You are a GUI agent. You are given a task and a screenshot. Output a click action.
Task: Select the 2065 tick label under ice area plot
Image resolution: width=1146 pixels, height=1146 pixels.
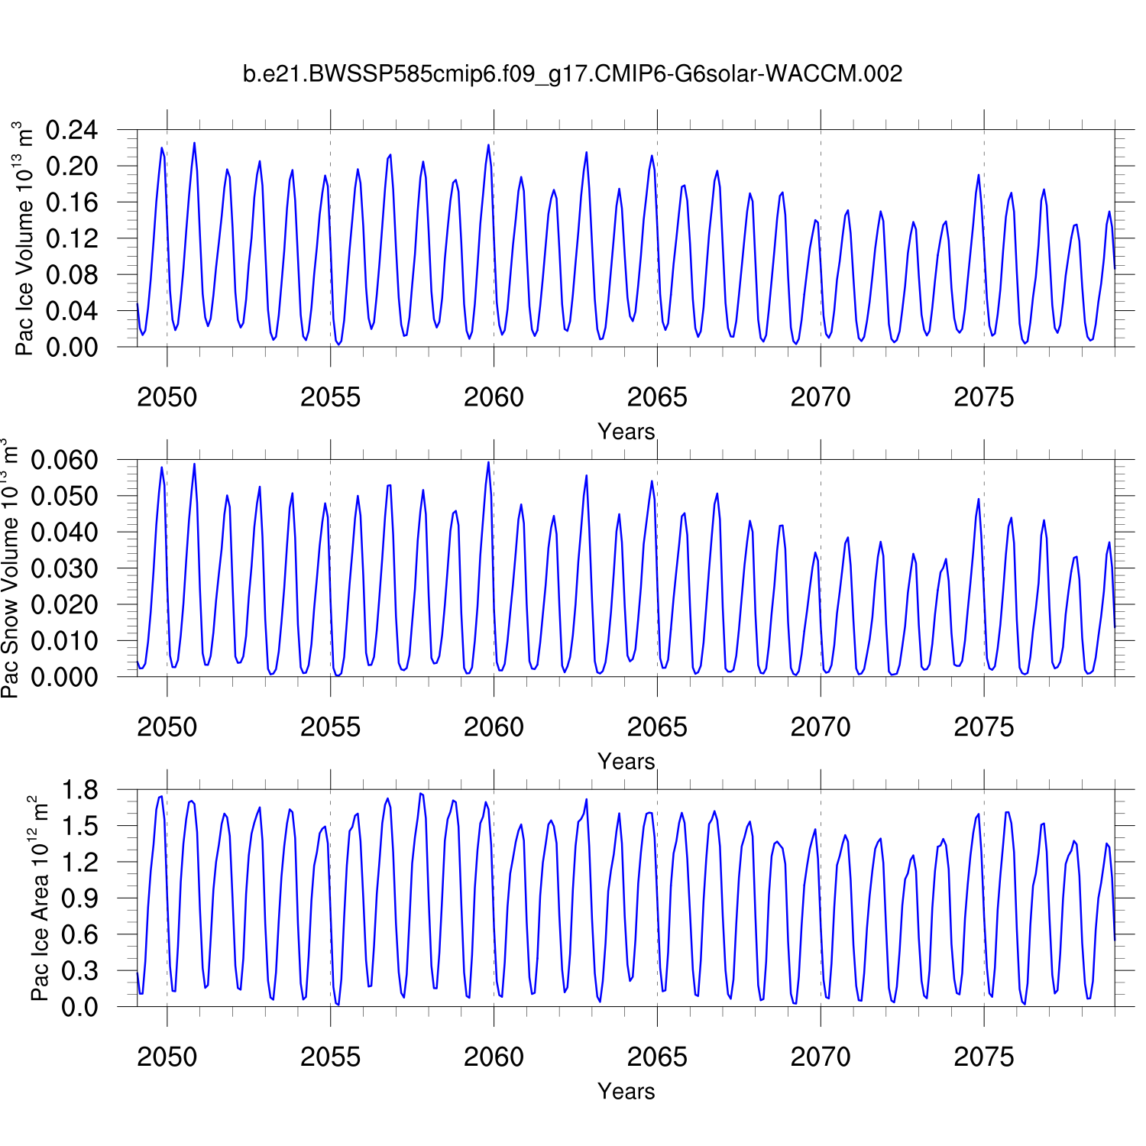tap(656, 1057)
